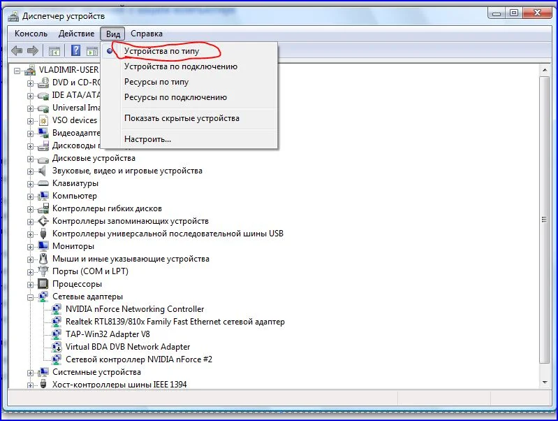Click the Back arrow toolbar icon
This screenshot has width=558, height=421.
[17, 51]
